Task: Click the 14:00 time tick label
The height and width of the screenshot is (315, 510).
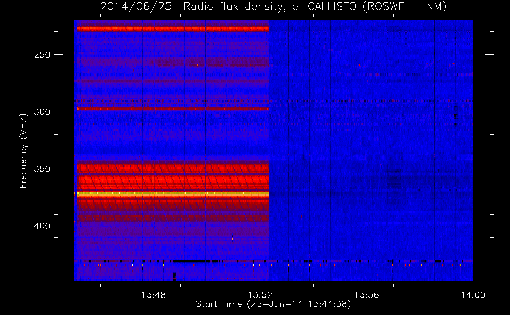Action: [473, 295]
